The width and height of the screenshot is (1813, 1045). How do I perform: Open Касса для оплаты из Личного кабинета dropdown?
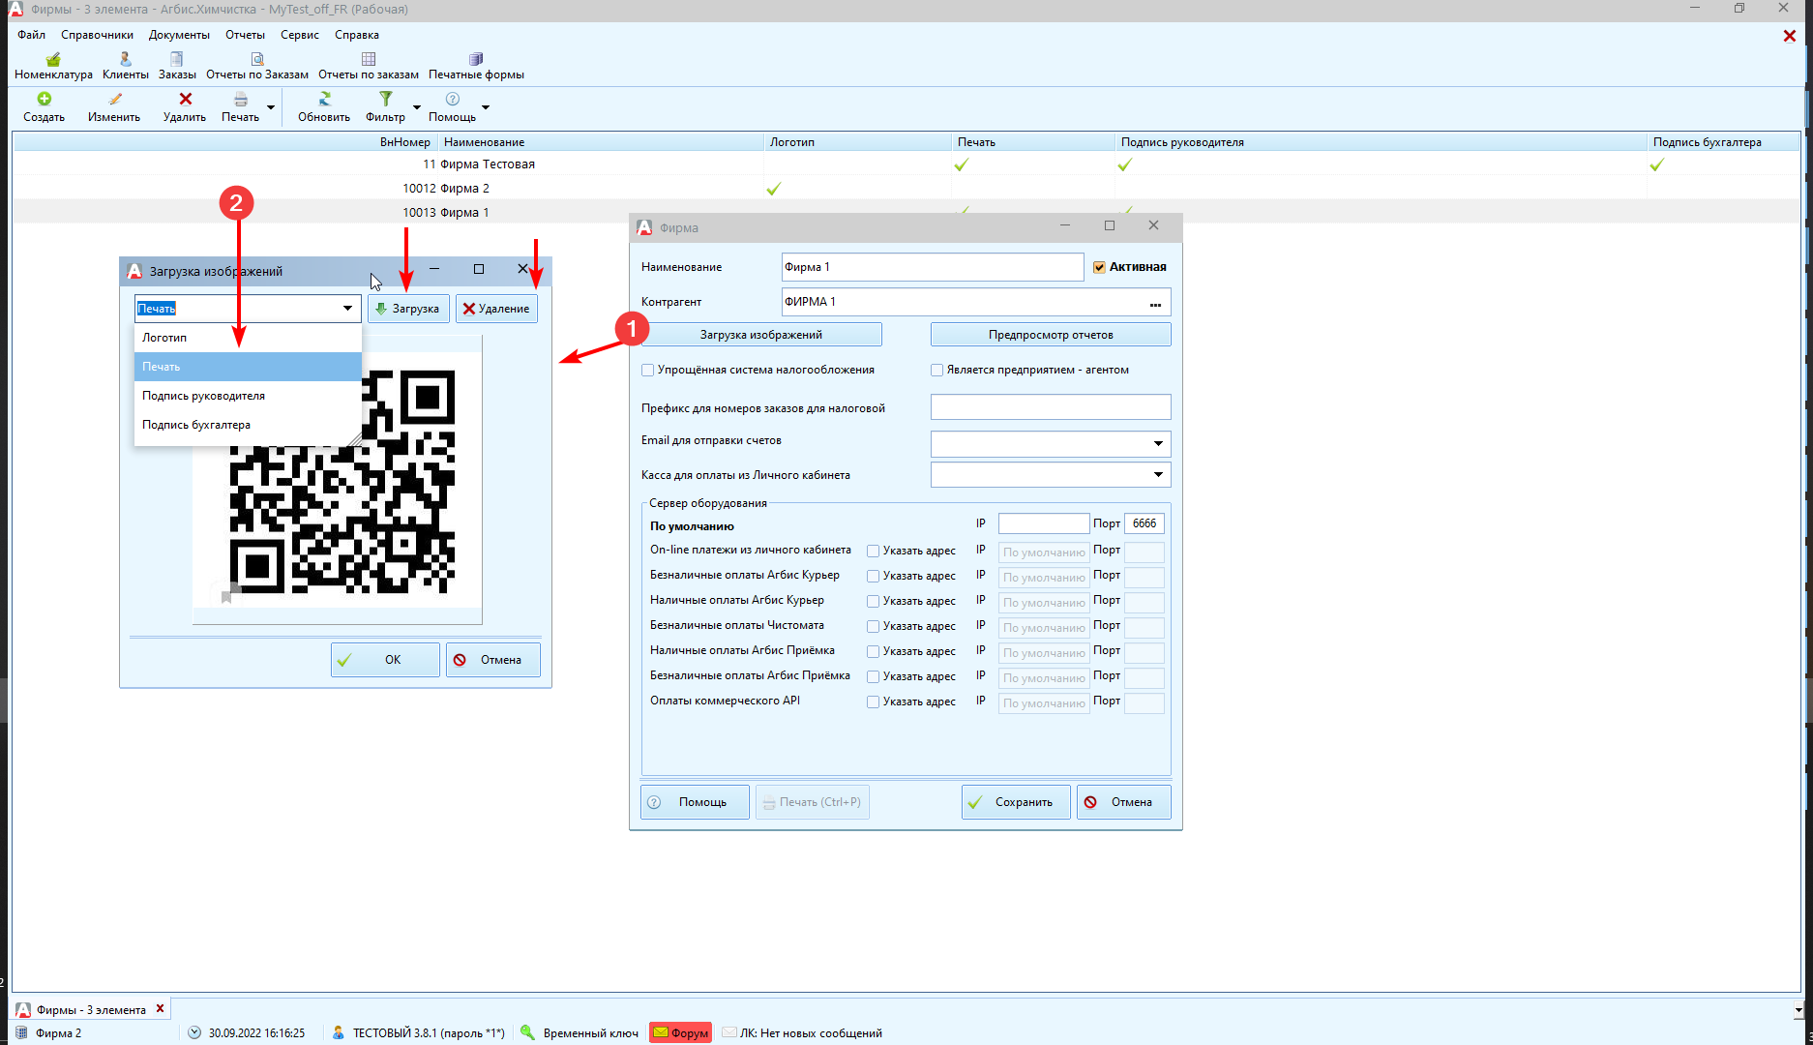click(x=1158, y=474)
